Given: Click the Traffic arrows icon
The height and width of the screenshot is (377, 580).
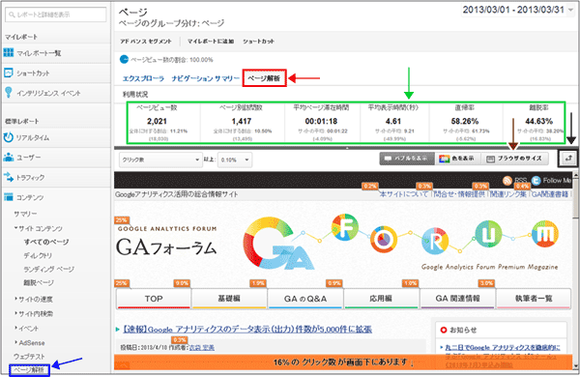Looking at the screenshot, I should (8, 177).
